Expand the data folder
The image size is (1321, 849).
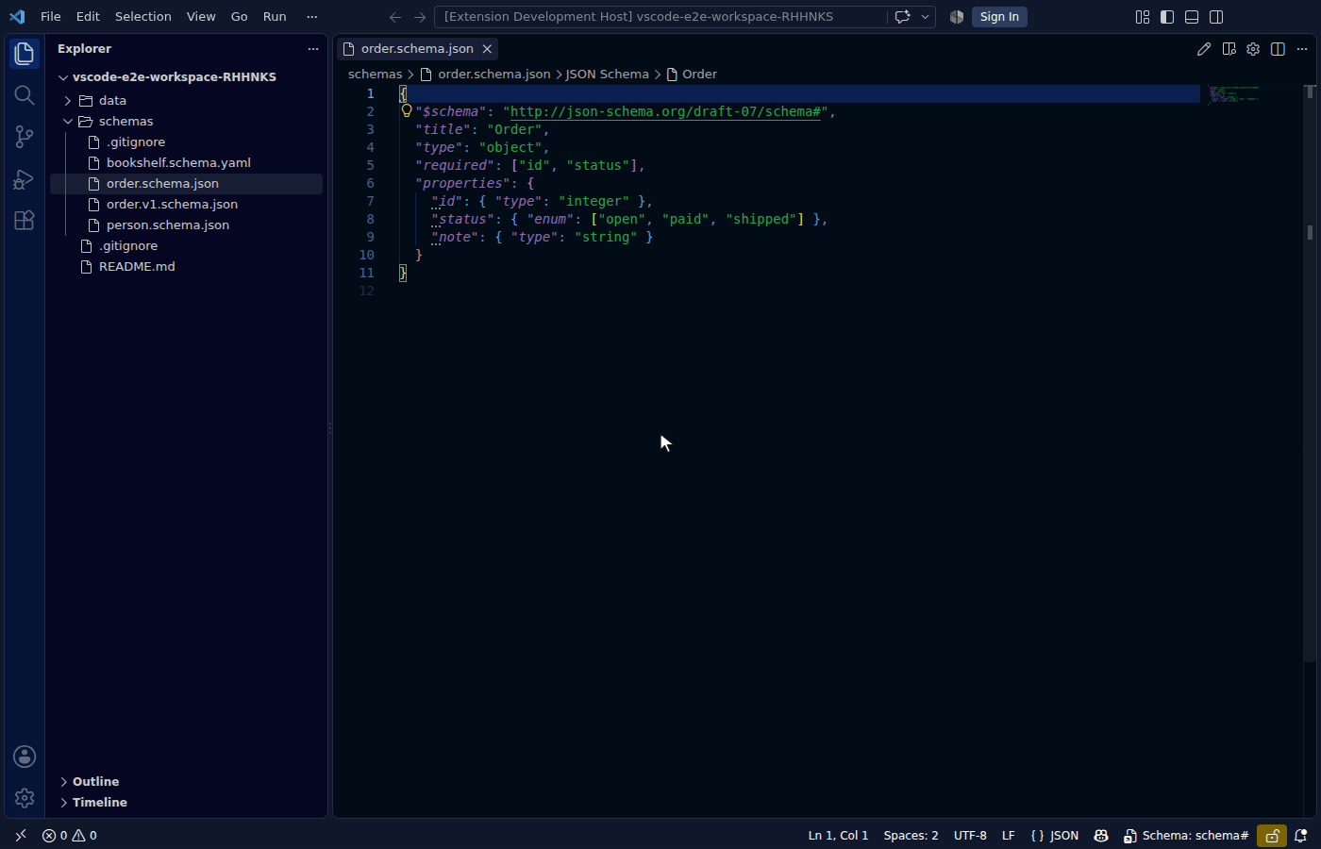68,101
